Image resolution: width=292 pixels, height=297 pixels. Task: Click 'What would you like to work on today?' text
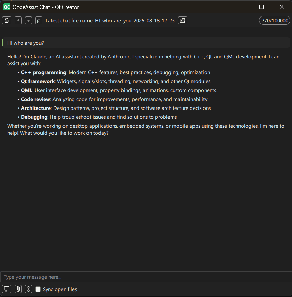[x=65, y=133]
